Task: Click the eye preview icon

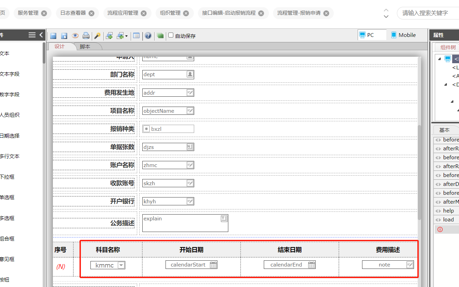Action: pyautogui.click(x=75, y=36)
